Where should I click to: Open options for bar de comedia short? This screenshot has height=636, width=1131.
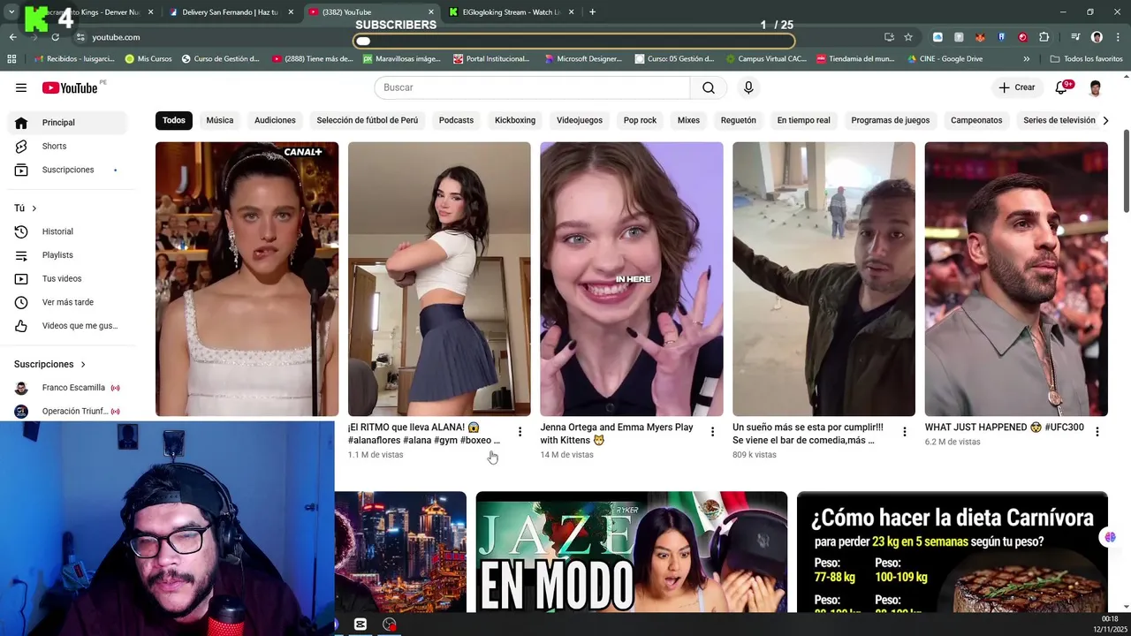(x=904, y=432)
